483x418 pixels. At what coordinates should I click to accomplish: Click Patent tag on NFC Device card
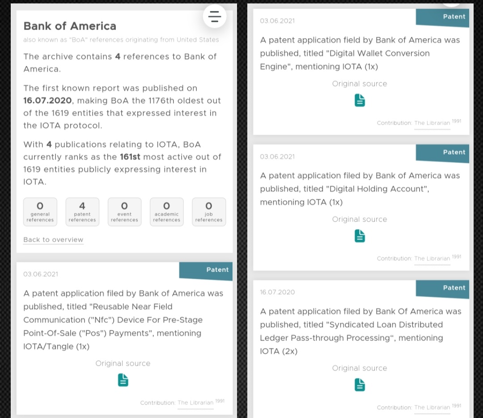pos(206,271)
